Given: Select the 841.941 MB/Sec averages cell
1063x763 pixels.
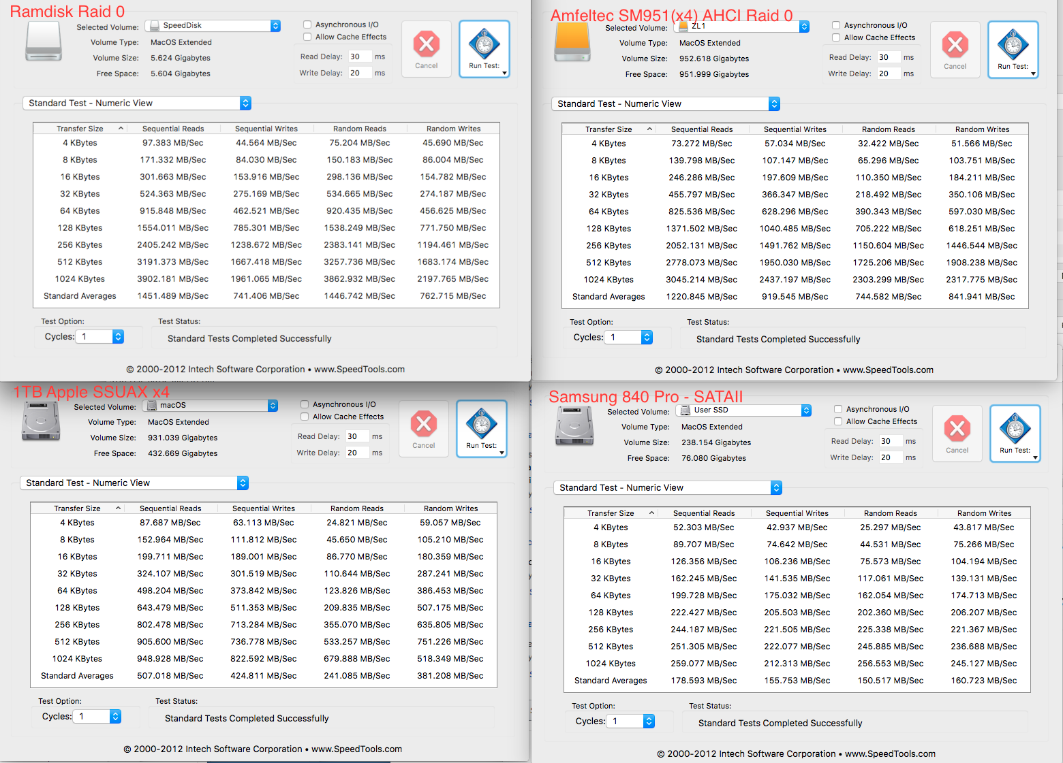Looking at the screenshot, I should pos(982,297).
